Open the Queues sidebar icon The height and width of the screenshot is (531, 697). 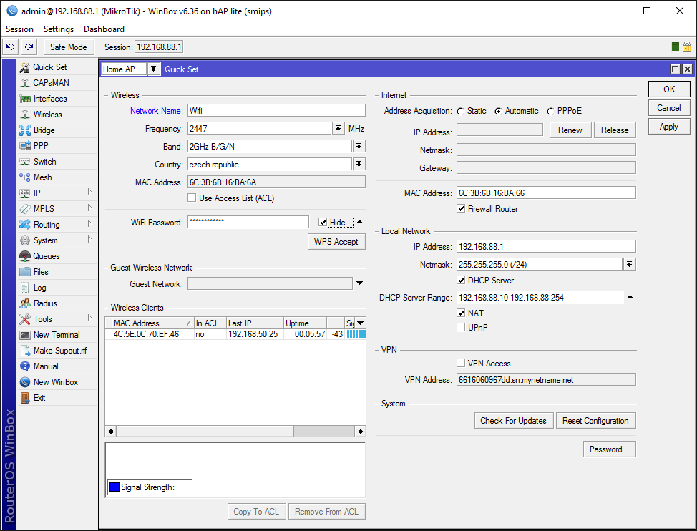click(x=25, y=256)
